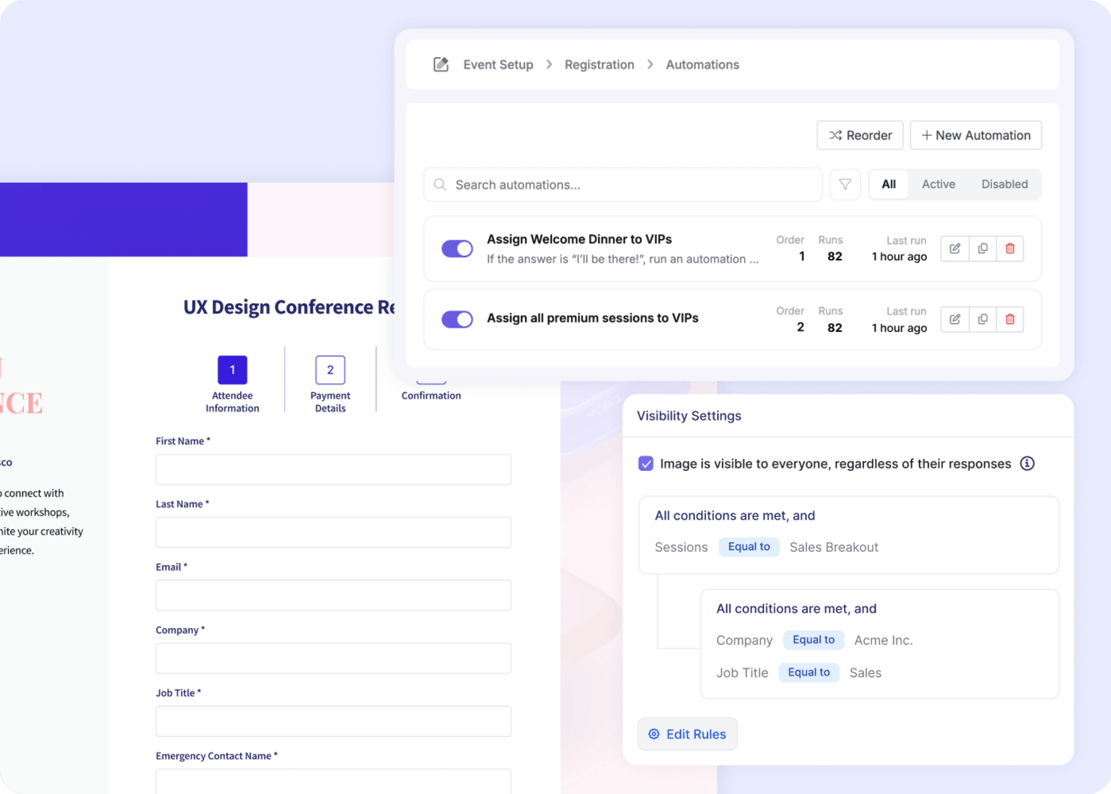
Task: Turn off the Assign all premium sessions toggle
Action: (x=457, y=320)
